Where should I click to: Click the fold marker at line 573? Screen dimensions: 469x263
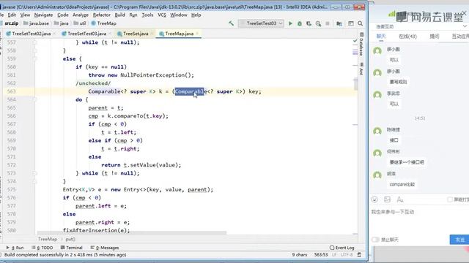34,173
